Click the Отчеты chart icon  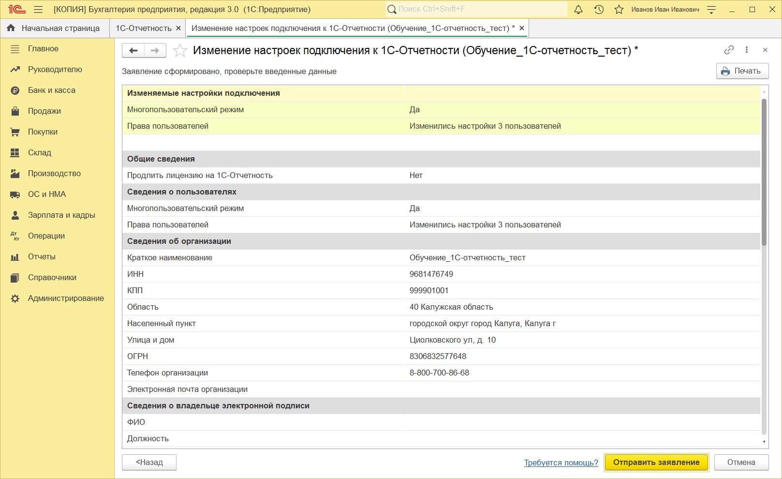point(15,257)
